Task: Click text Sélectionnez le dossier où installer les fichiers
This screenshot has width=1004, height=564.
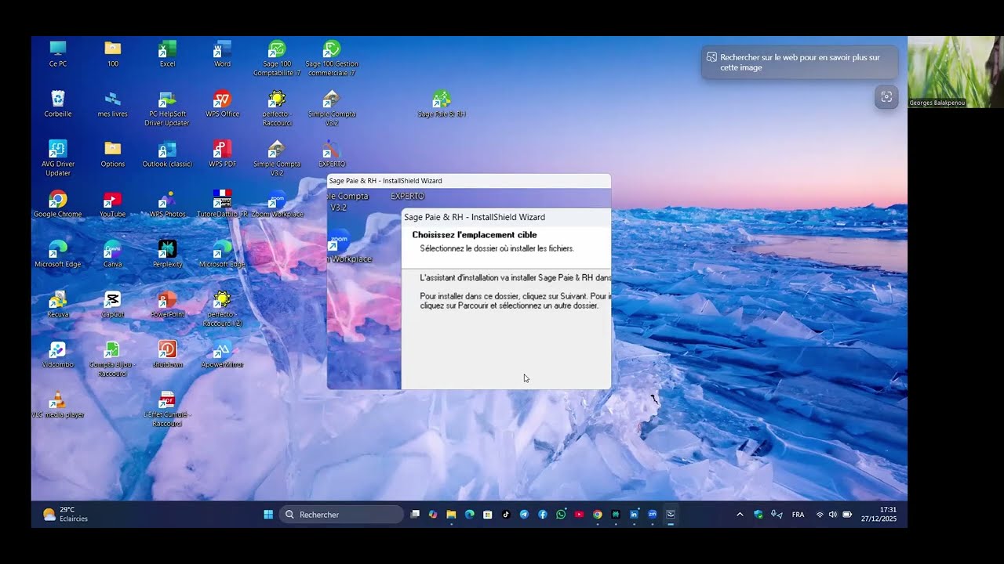Action: pos(497,248)
